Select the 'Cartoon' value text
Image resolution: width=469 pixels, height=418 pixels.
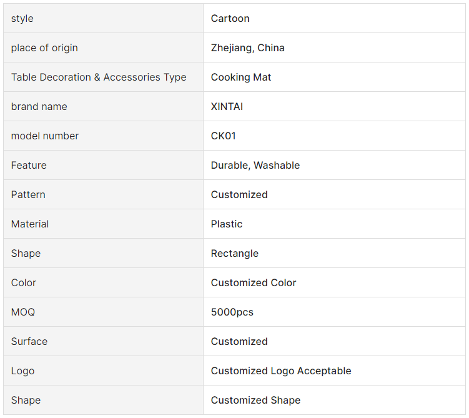[x=230, y=19]
